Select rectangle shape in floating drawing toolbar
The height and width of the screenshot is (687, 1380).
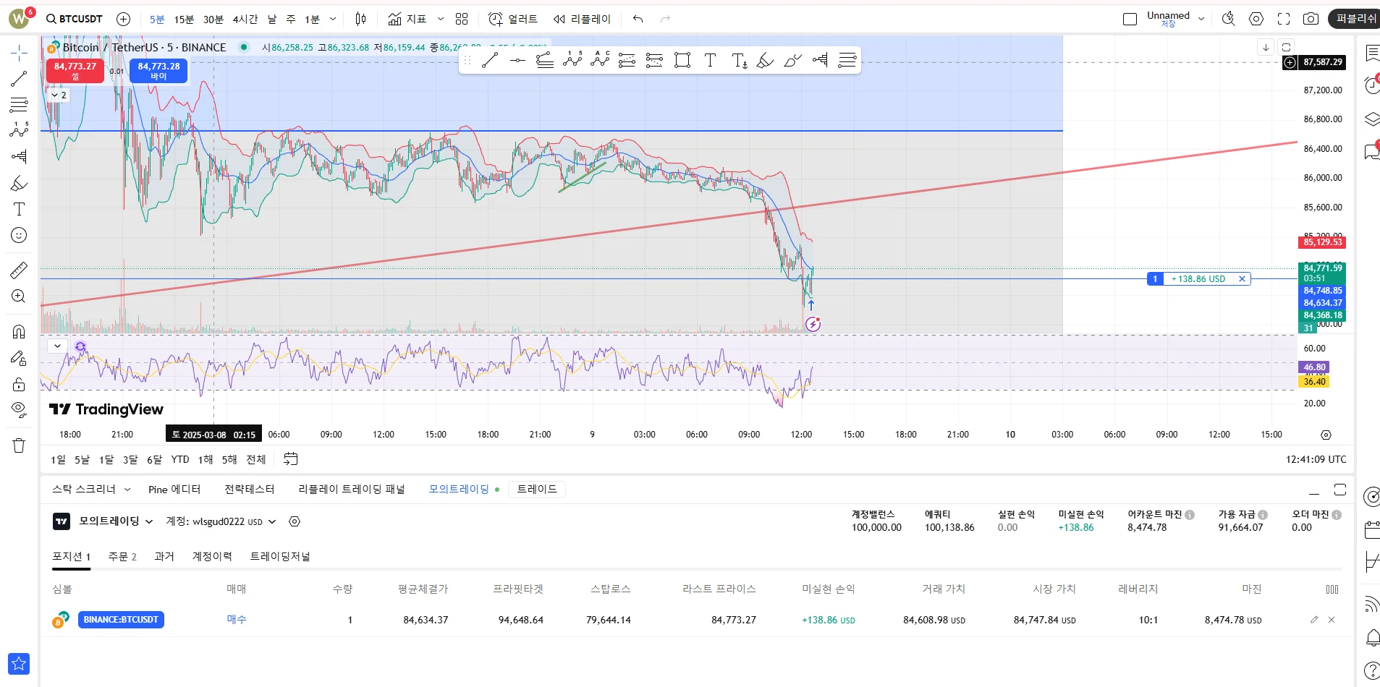point(682,60)
